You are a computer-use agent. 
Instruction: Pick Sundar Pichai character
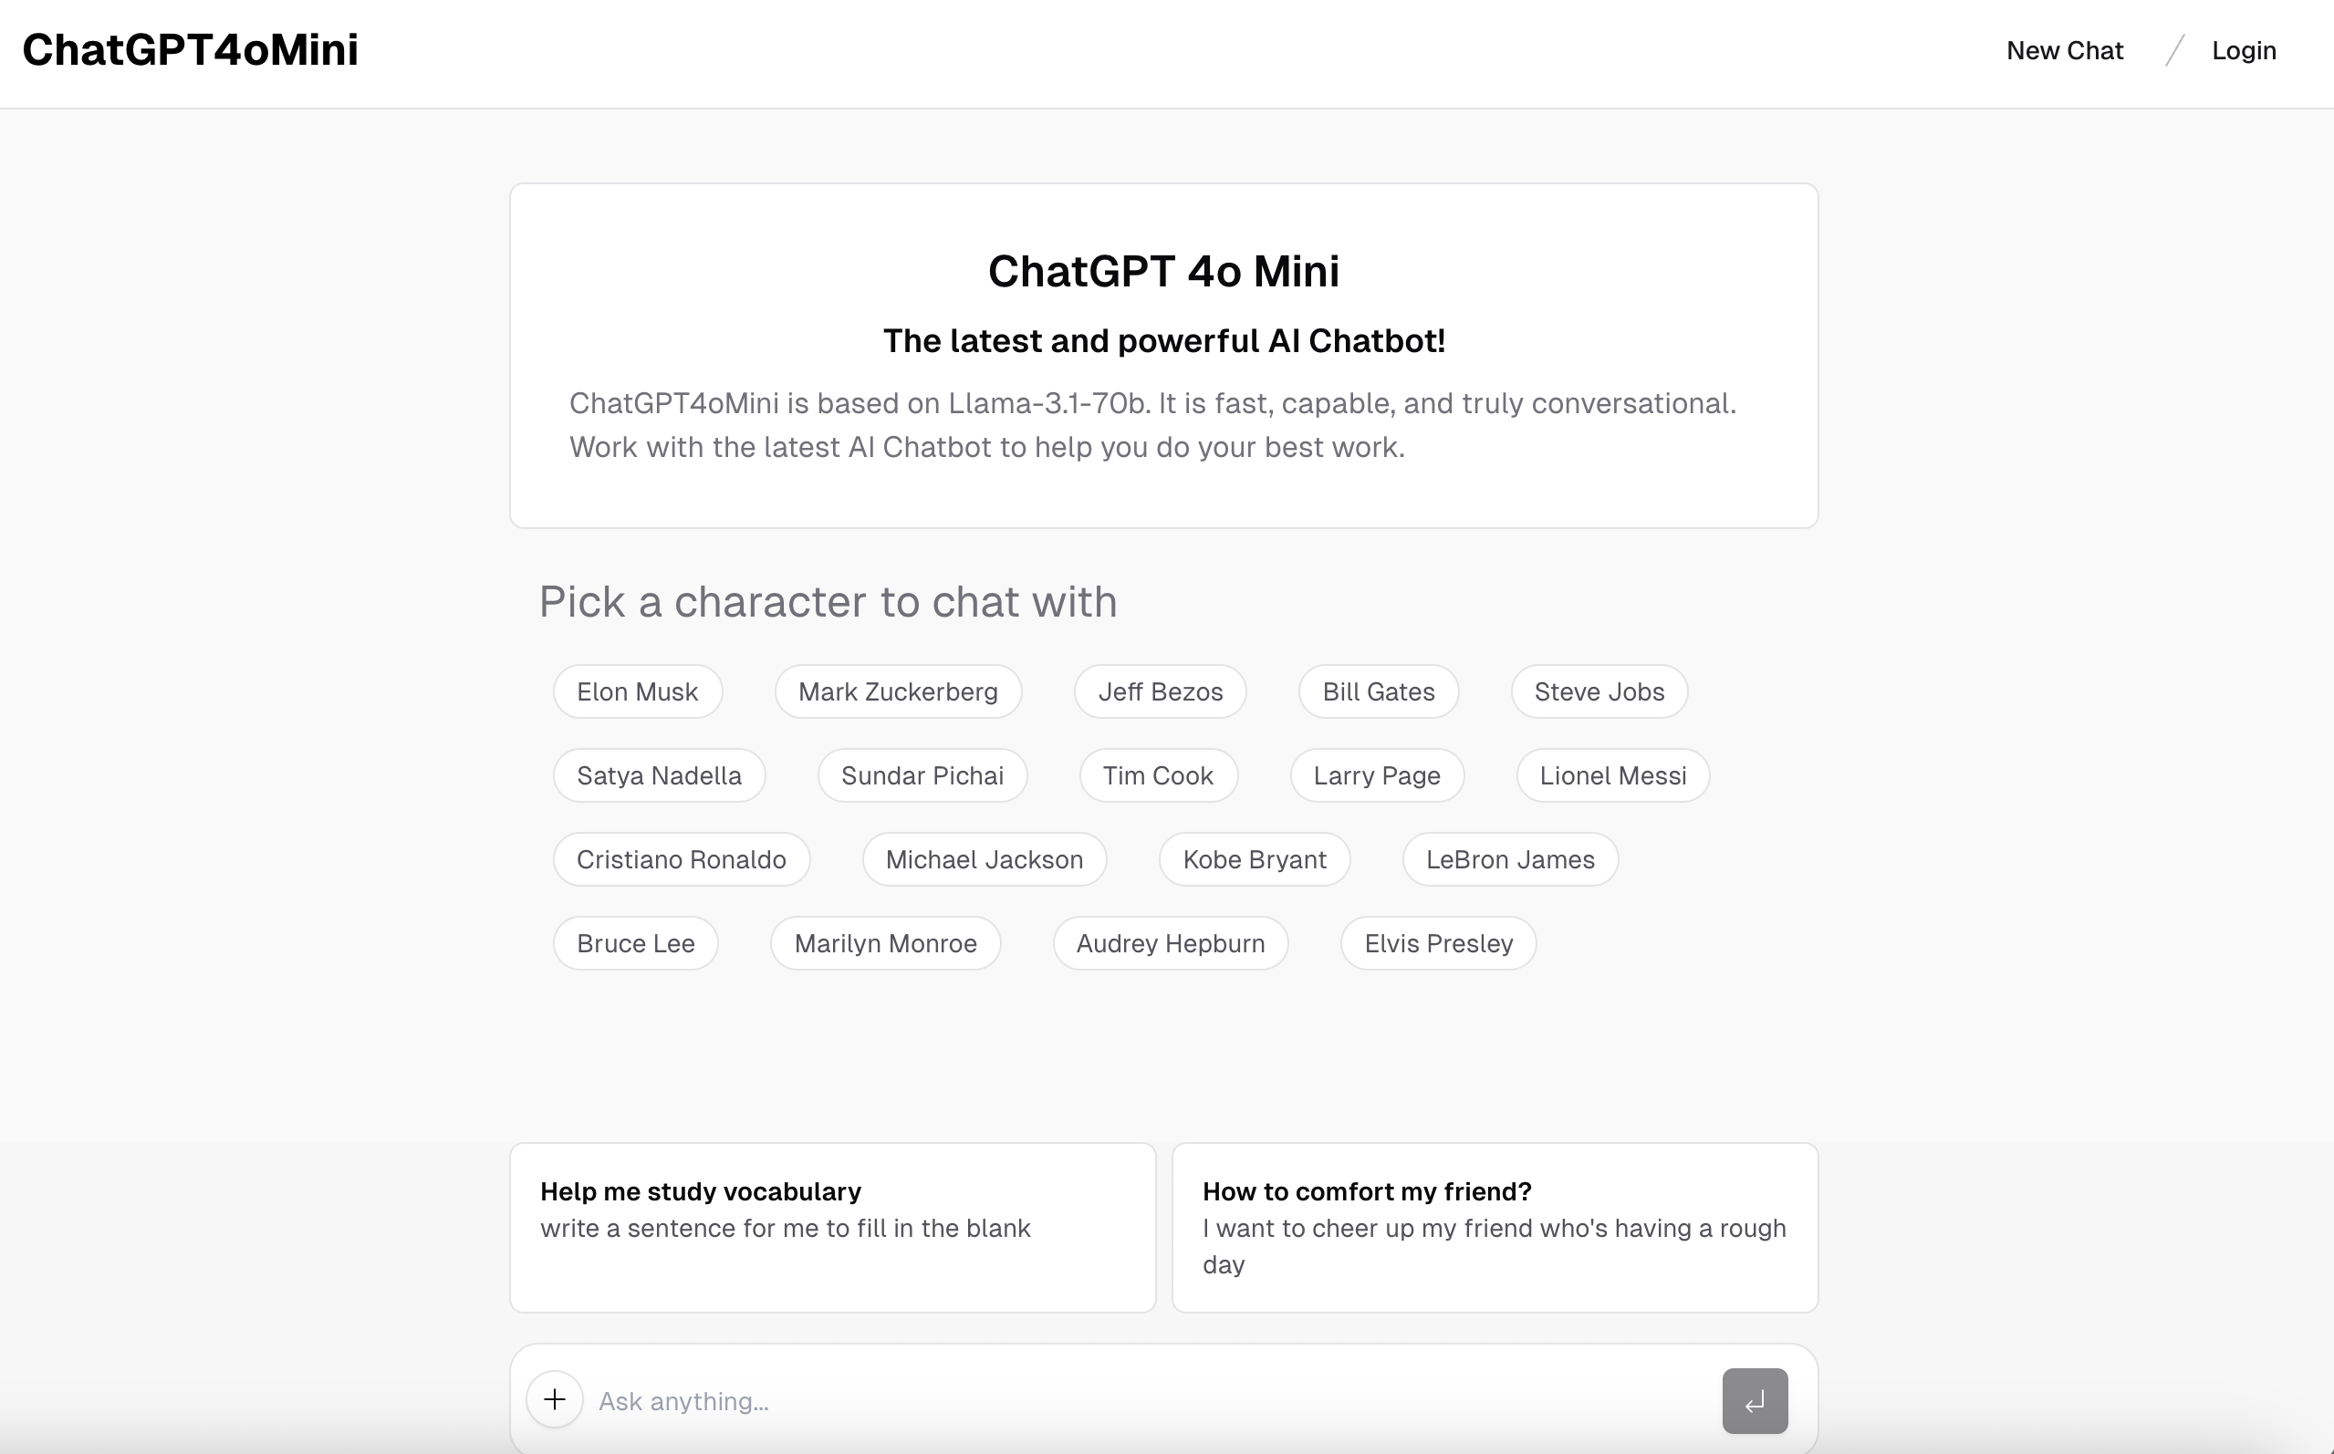pos(922,775)
